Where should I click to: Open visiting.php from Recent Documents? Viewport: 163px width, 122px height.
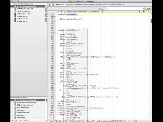(x=21, y=117)
